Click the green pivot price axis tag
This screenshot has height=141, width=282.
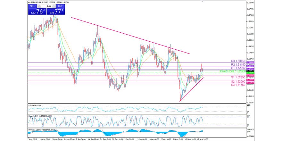[250, 73]
